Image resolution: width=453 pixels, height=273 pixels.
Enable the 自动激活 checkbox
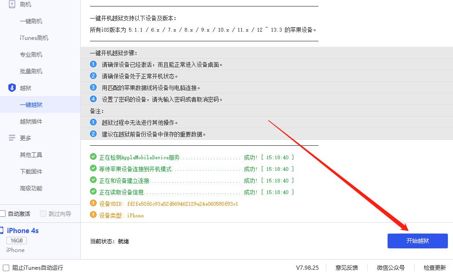coord(3,214)
